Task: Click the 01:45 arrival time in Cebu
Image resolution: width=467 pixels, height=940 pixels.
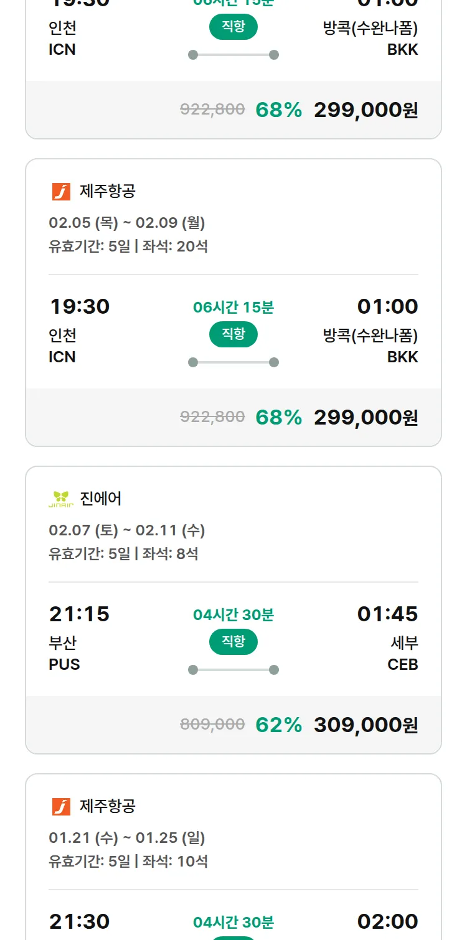Action: (387, 614)
